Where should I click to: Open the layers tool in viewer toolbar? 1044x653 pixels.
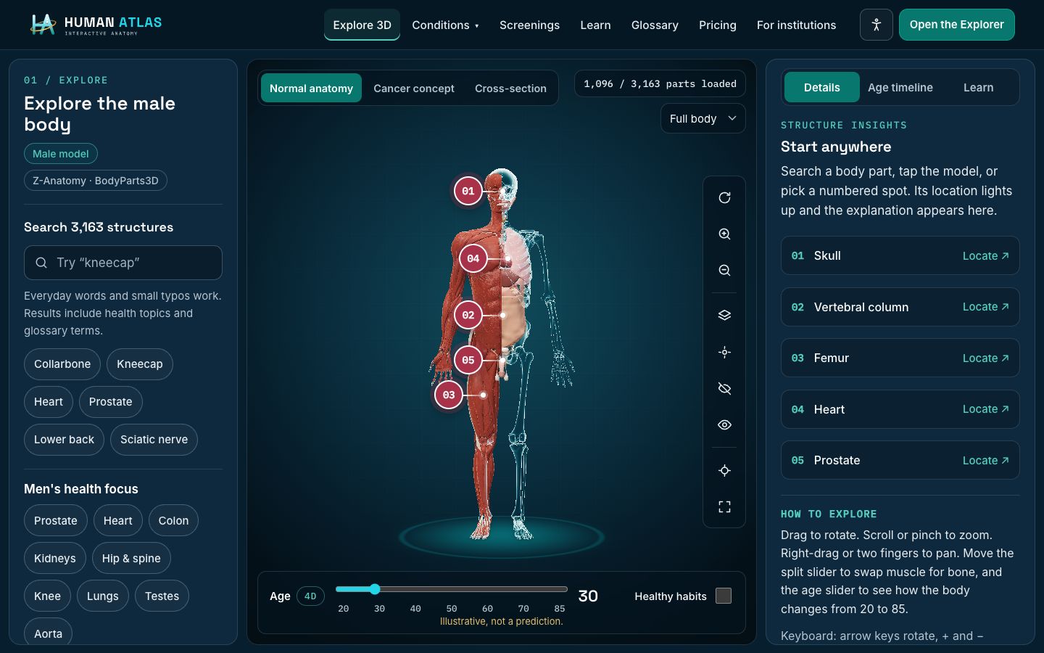pyautogui.click(x=724, y=315)
